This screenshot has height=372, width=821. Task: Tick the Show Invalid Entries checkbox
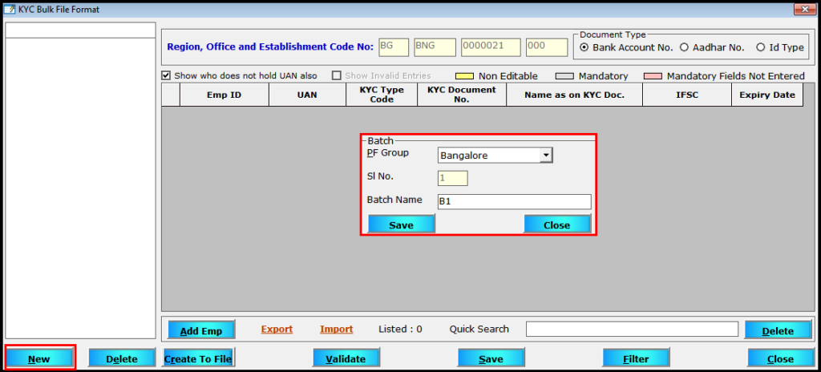coord(337,75)
